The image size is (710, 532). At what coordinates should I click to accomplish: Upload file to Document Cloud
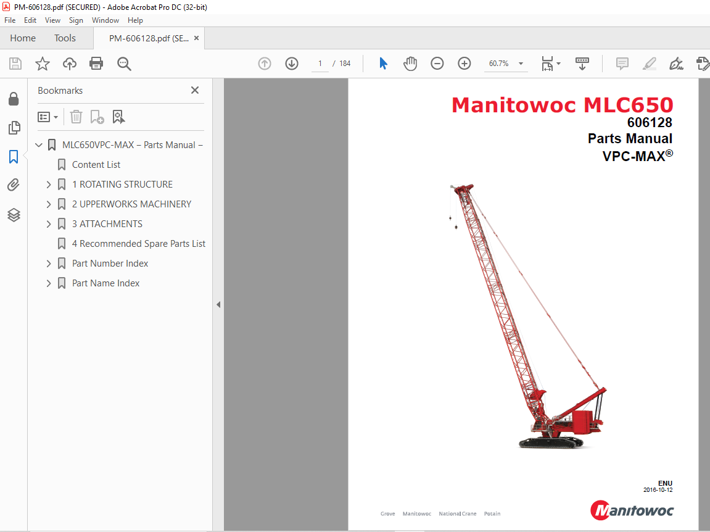click(69, 64)
